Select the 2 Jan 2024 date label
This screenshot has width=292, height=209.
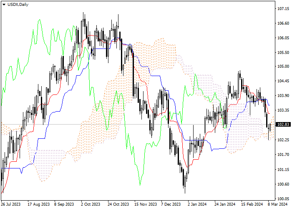197,204
